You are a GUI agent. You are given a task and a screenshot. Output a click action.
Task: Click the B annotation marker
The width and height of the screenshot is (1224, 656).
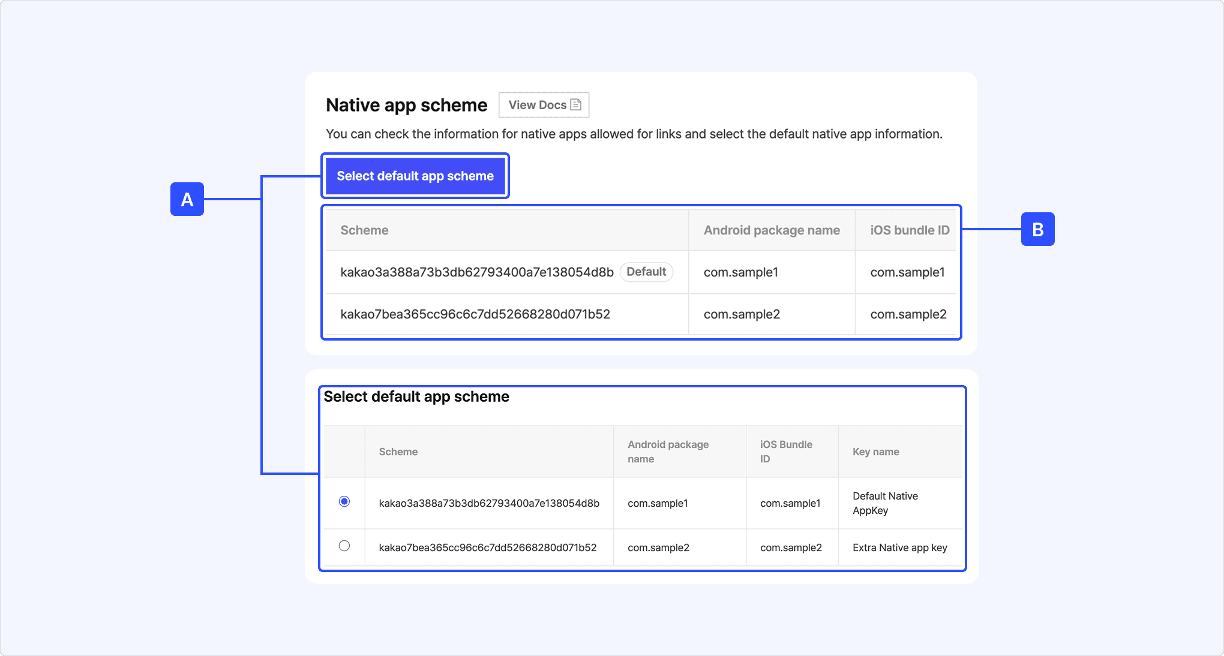[x=1037, y=229]
